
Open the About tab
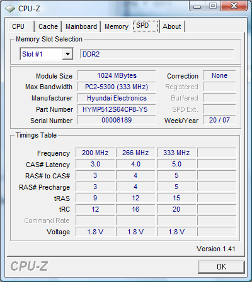[172, 26]
